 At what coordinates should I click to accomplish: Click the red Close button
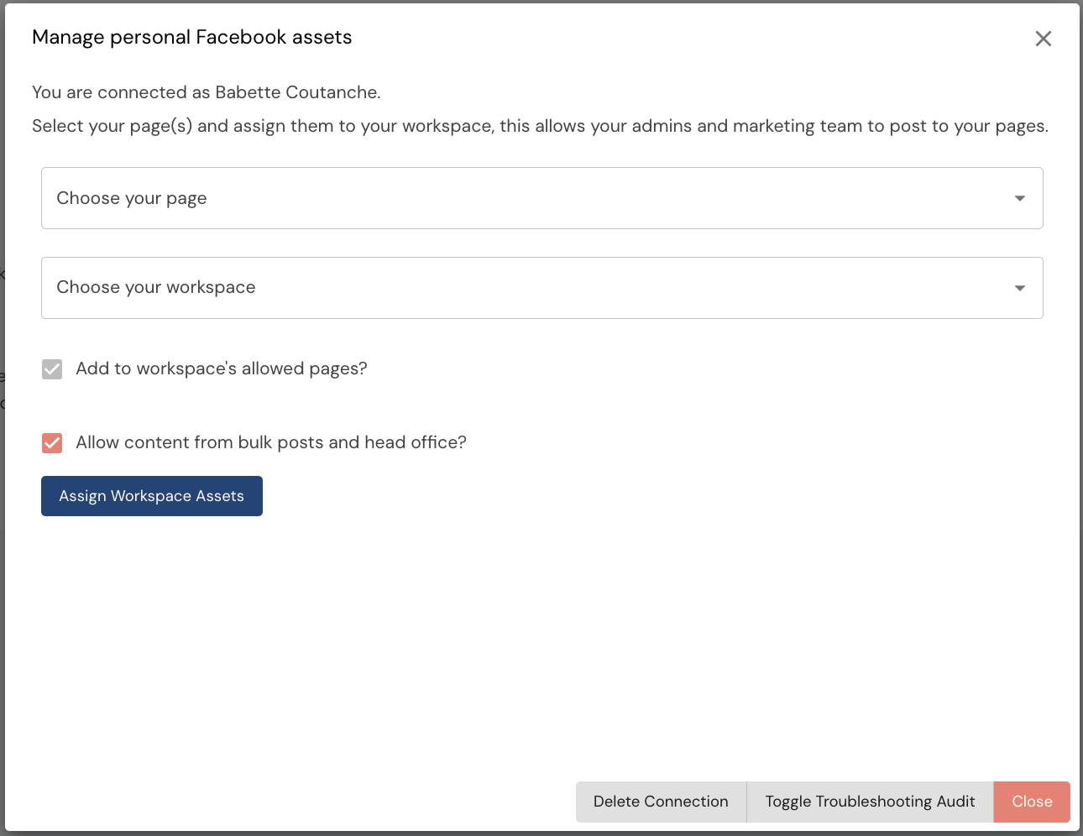[1032, 802]
